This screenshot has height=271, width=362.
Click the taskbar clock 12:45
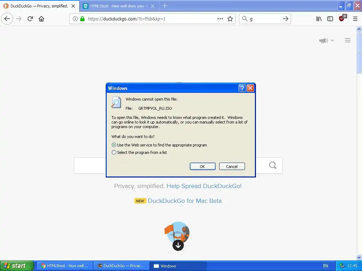click(x=352, y=266)
